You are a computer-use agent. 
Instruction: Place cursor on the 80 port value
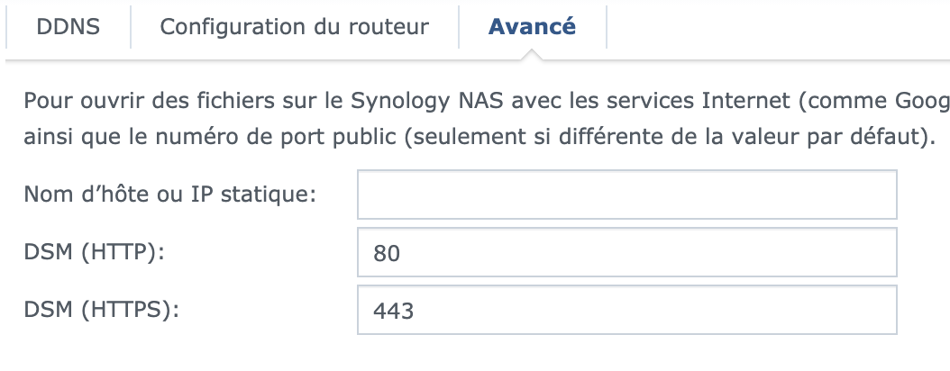tap(387, 255)
